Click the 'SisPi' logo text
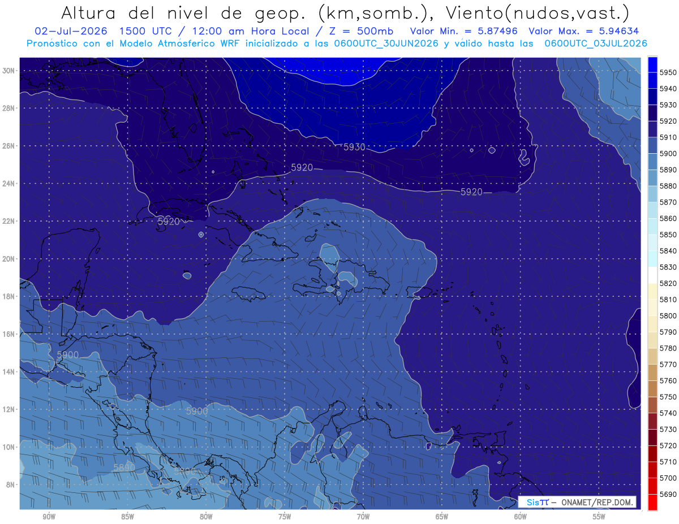Image resolution: width=679 pixels, height=524 pixels. (538, 502)
